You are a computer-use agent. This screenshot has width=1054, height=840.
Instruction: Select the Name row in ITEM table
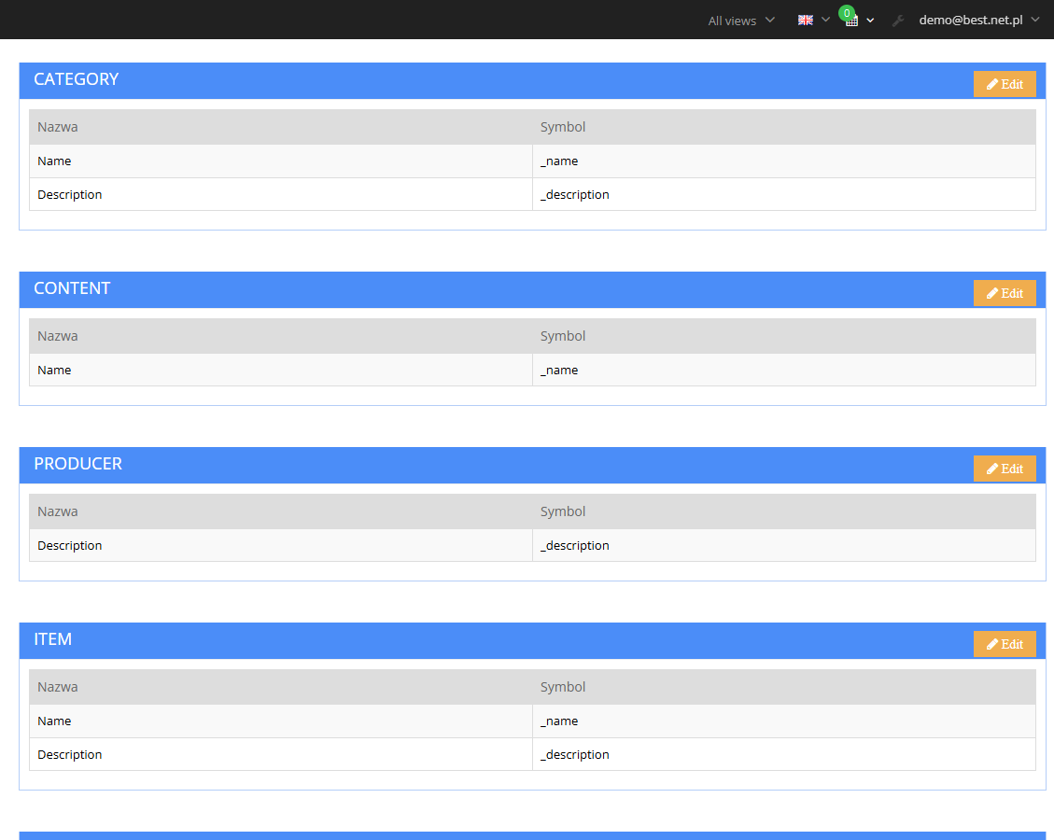tap(532, 721)
